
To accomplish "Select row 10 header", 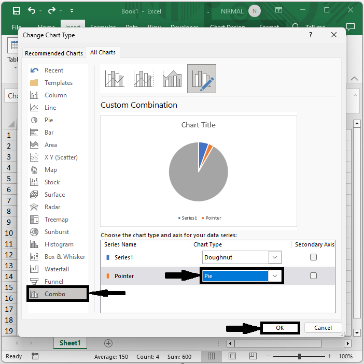I will 9,233.
